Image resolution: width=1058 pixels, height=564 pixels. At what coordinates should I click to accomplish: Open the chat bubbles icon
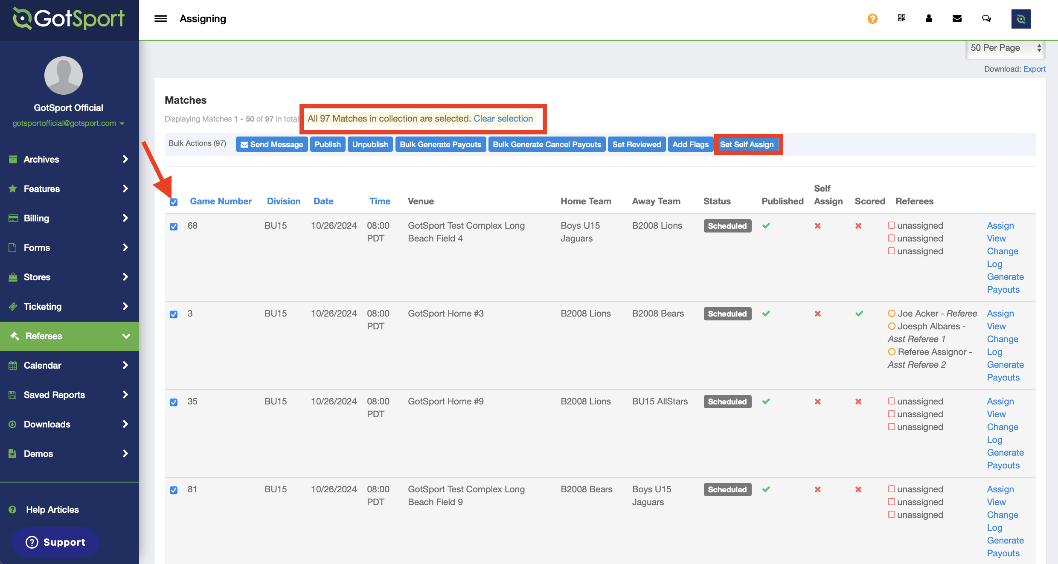(986, 18)
